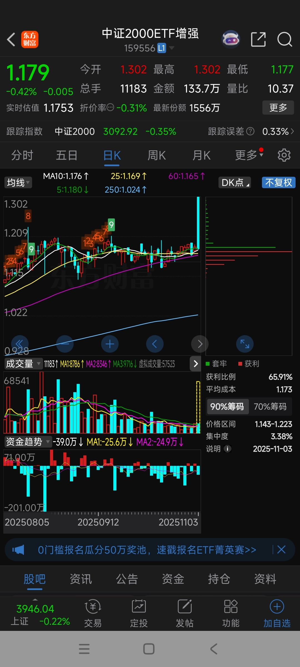Image resolution: width=300 pixels, height=667 pixels.
Task: Tap latest candlestick on K-line chart
Action: [x=198, y=224]
